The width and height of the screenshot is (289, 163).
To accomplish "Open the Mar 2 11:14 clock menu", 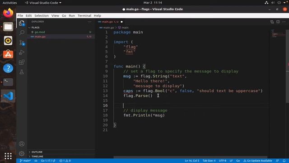I will [153, 3].
